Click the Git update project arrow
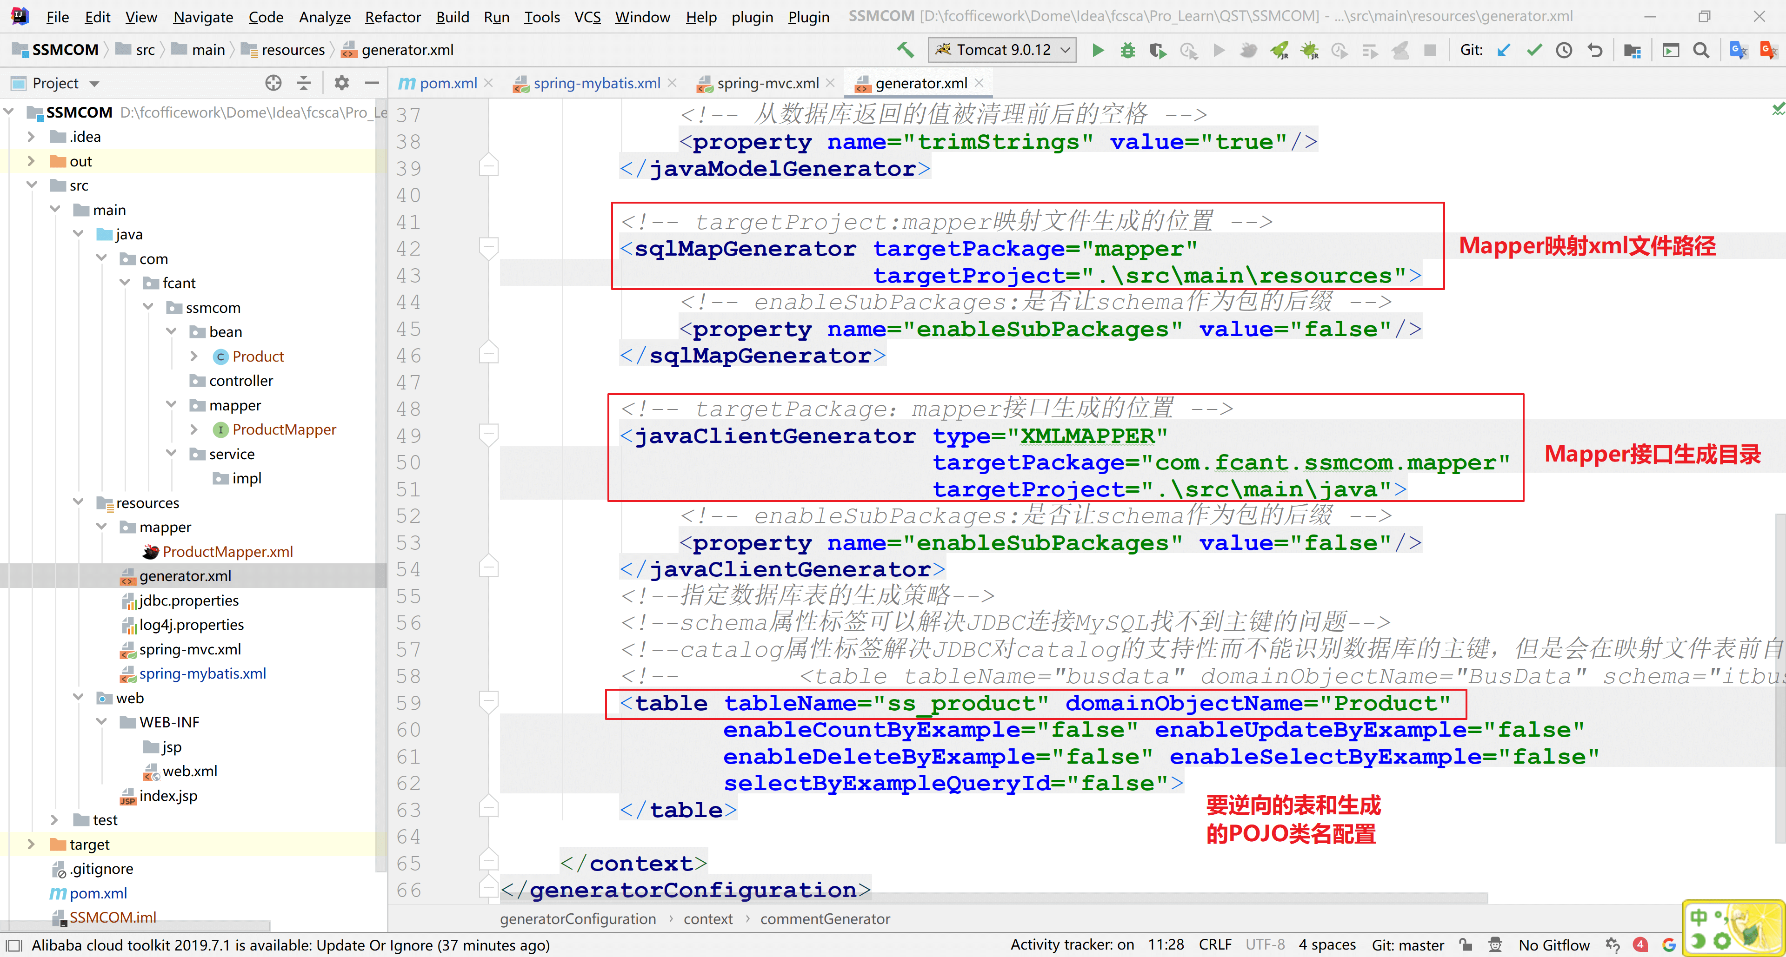The height and width of the screenshot is (957, 1786). (x=1503, y=50)
